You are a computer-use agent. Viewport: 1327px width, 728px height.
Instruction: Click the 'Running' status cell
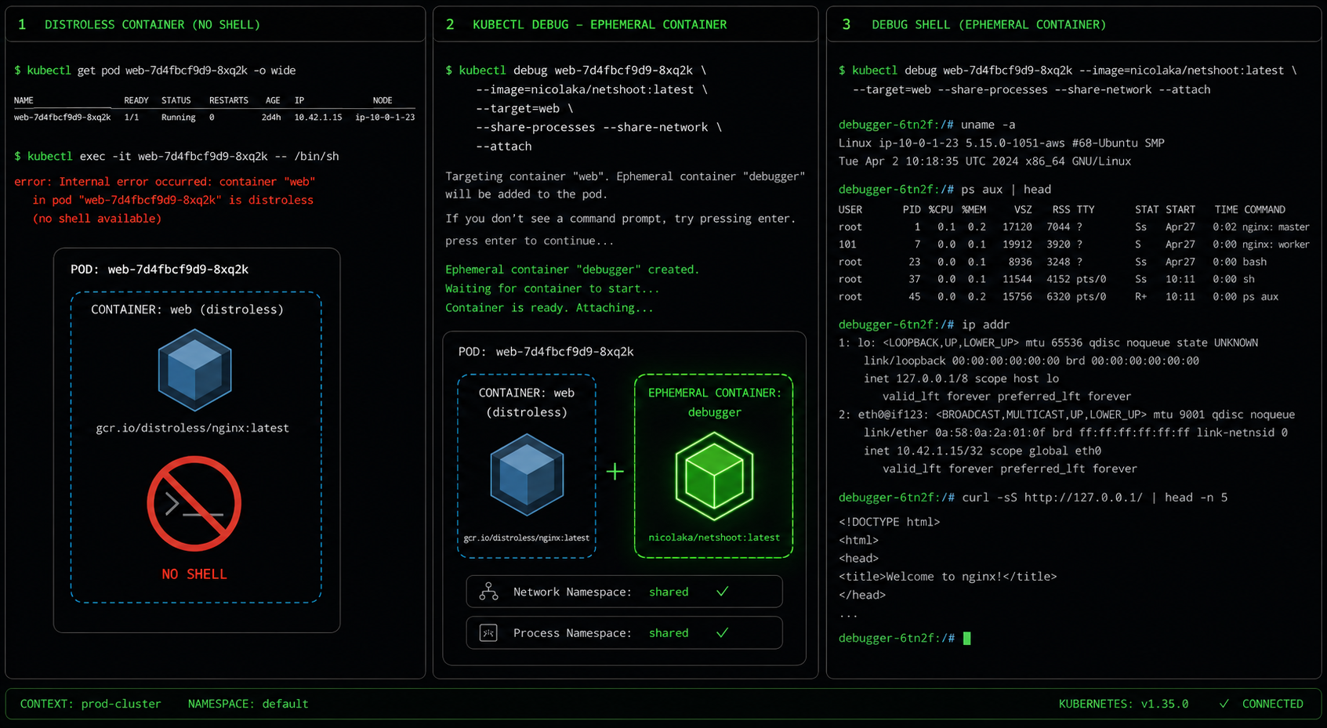[178, 118]
